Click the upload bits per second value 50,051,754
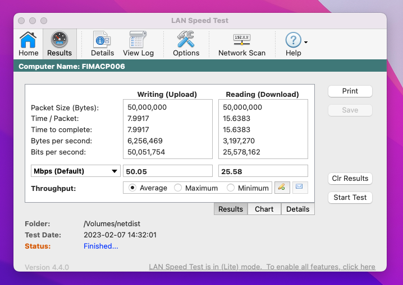This screenshot has height=285, width=403. (x=146, y=152)
